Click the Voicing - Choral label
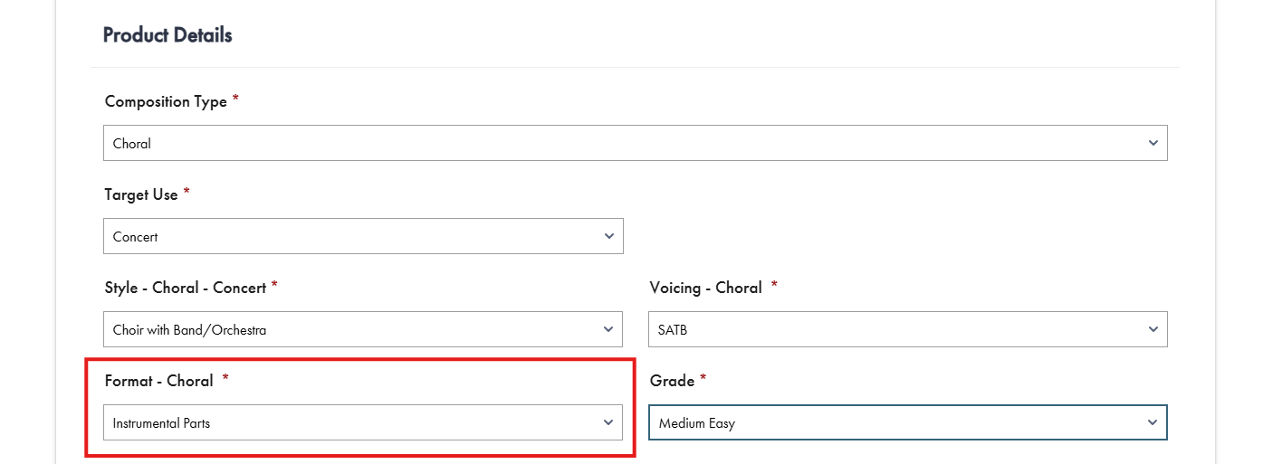The image size is (1263, 464). 705,288
